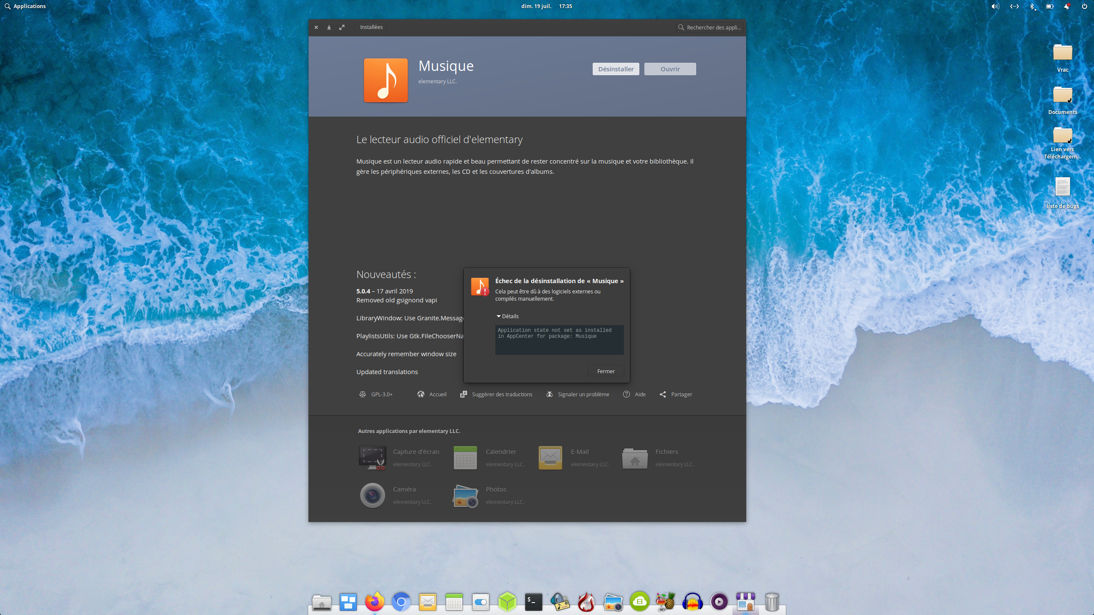This screenshot has height=615, width=1094.
Task: Launch Audacity from the dock
Action: point(693,601)
